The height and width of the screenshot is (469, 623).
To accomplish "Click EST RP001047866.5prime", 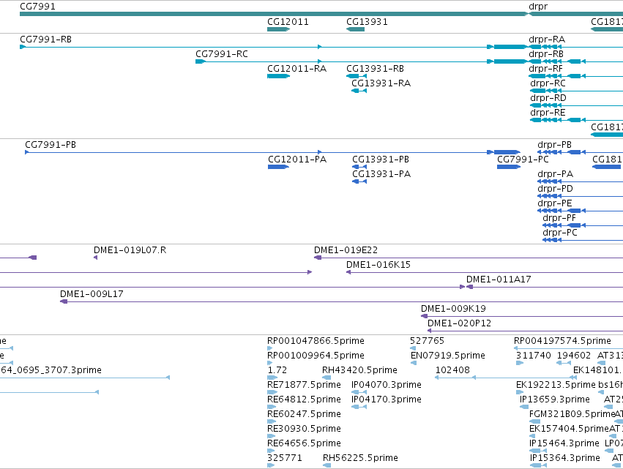I will pyautogui.click(x=316, y=341).
